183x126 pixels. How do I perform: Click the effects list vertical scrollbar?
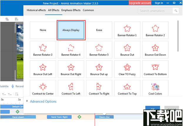[x=178, y=36]
